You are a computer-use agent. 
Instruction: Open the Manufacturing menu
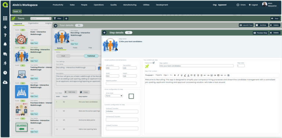pos(130,5)
